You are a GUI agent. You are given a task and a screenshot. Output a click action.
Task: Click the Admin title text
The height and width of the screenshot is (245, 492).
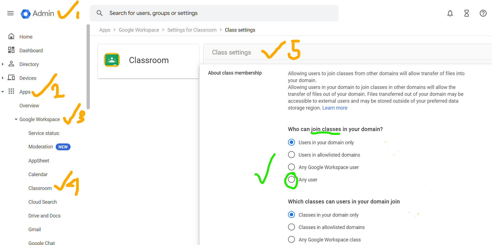(43, 13)
